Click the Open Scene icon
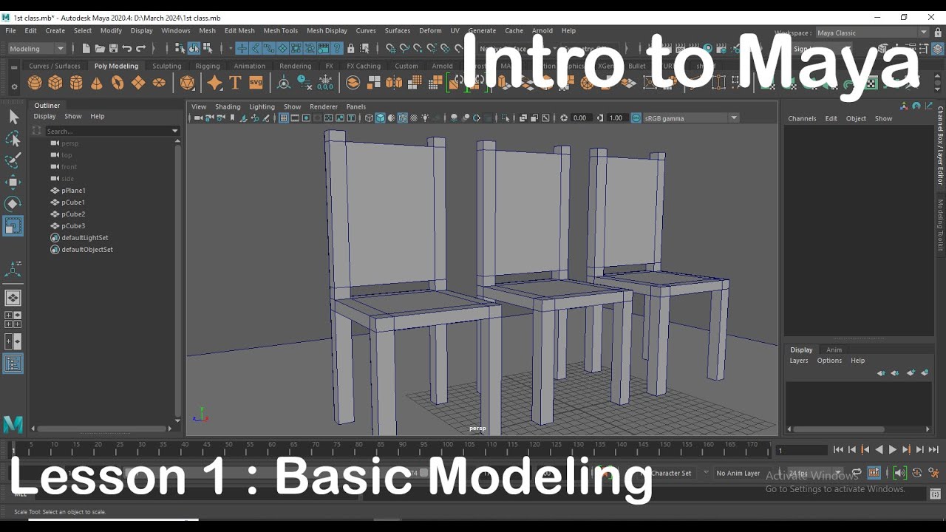Viewport: 946px width, 532px height. click(100, 49)
